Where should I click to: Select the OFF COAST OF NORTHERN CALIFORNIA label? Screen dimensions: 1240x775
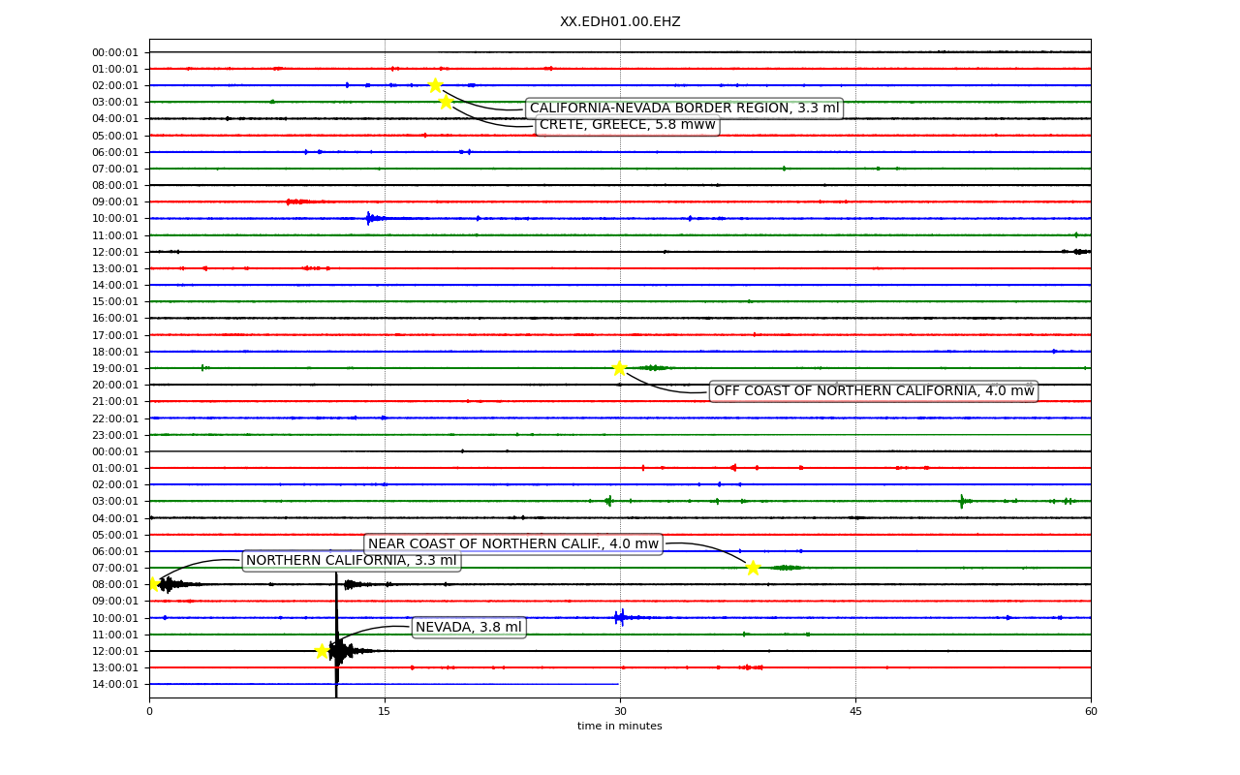tap(874, 391)
